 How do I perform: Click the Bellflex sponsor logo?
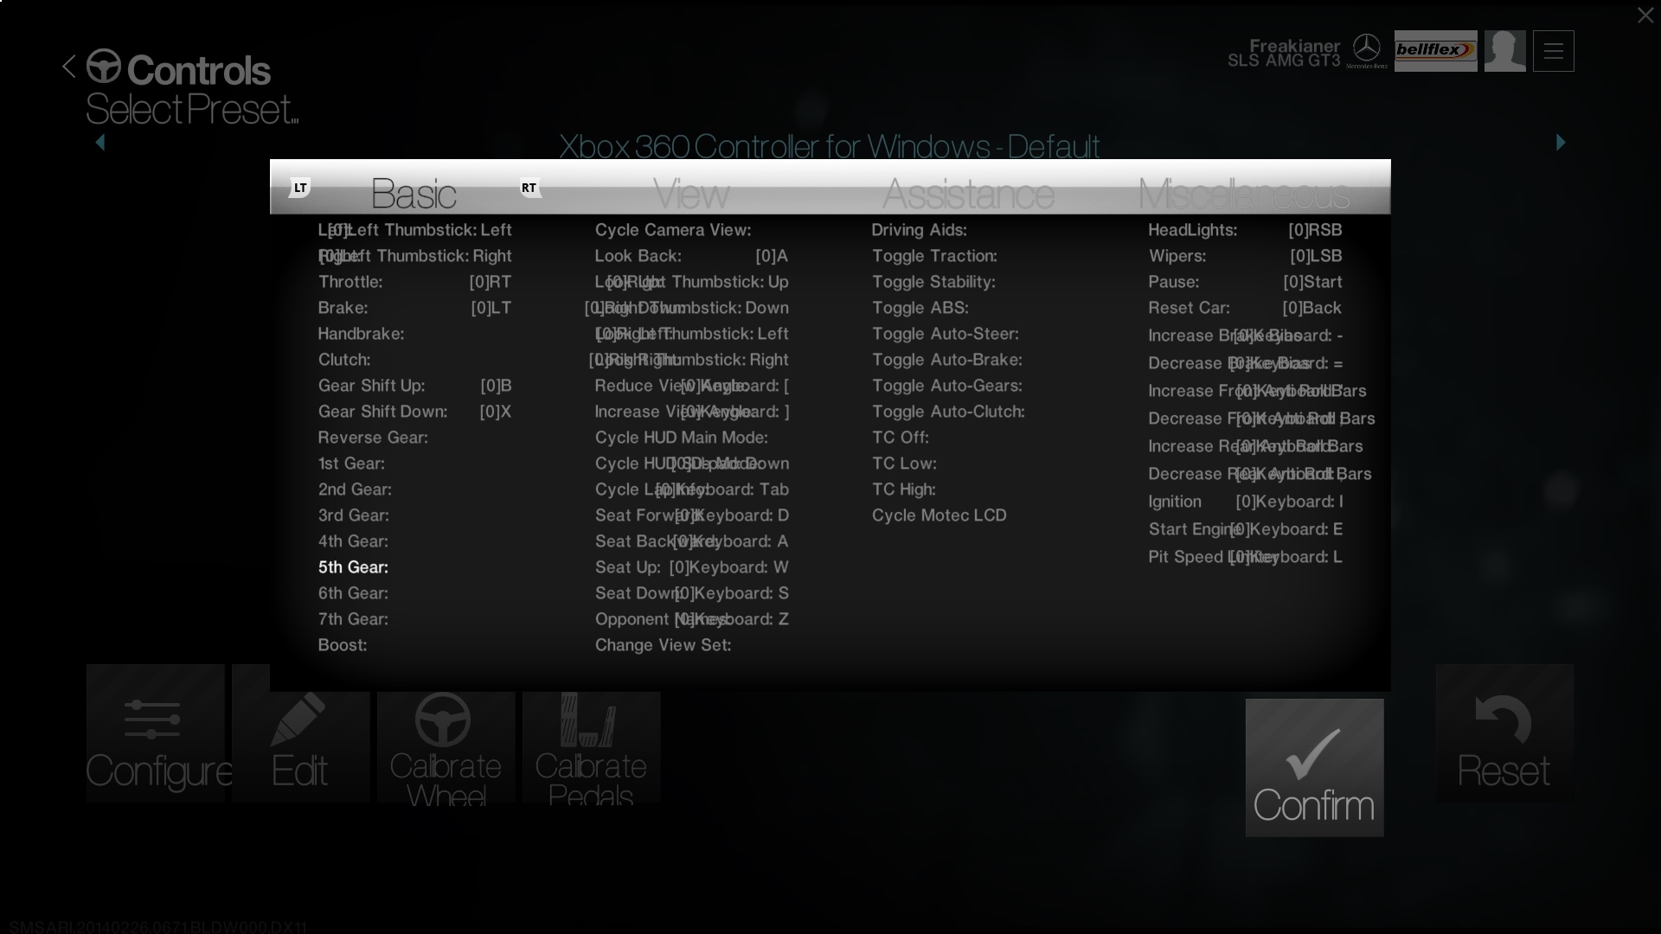pos(1435,51)
